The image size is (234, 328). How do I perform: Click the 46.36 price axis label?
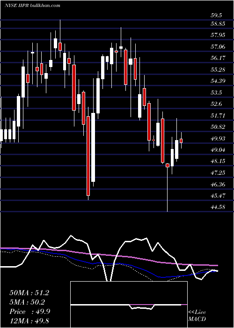tap(218, 185)
